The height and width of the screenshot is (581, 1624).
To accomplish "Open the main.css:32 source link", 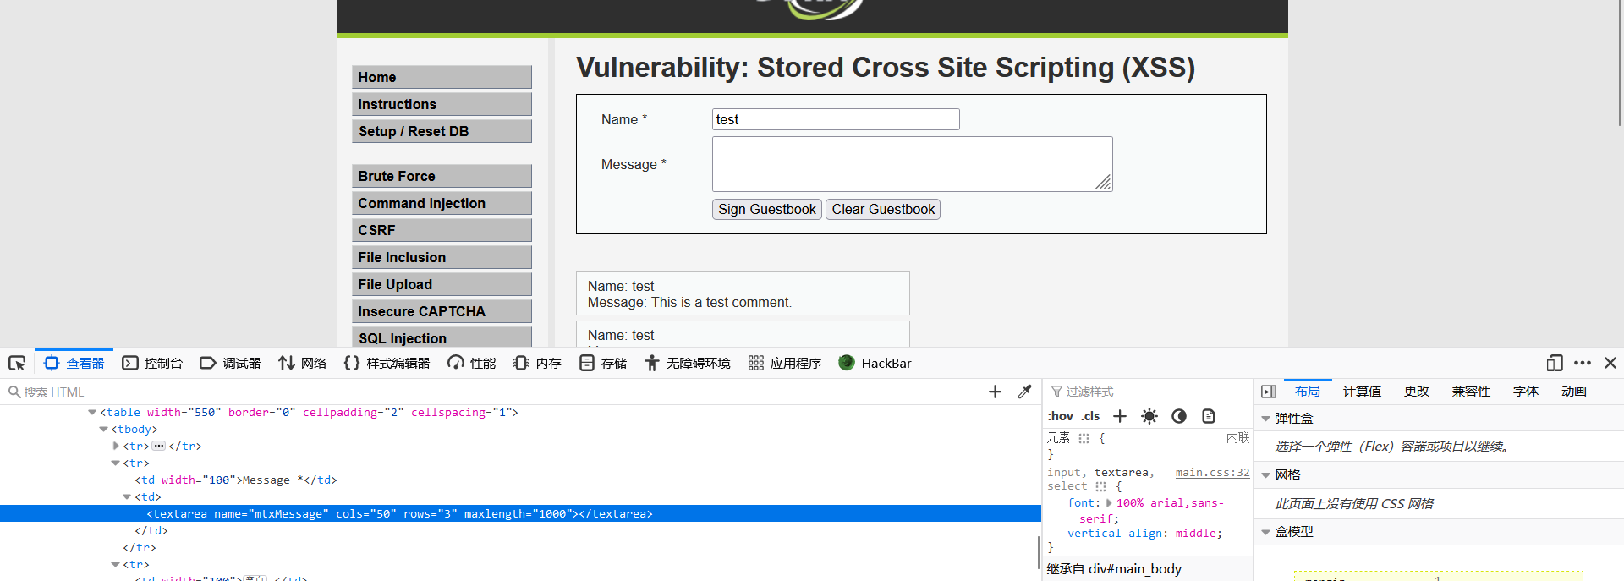I will click(x=1211, y=473).
